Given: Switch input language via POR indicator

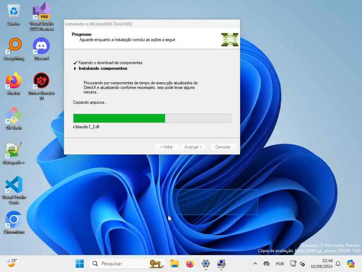Looking at the screenshot, I should click(x=280, y=264).
